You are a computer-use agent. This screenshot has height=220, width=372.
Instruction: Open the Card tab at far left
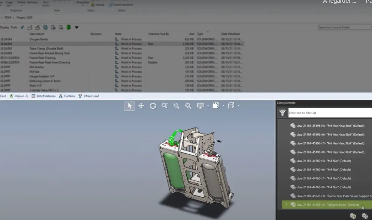(3, 96)
